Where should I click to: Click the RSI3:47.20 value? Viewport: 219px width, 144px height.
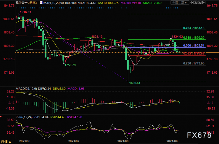tap(75, 117)
